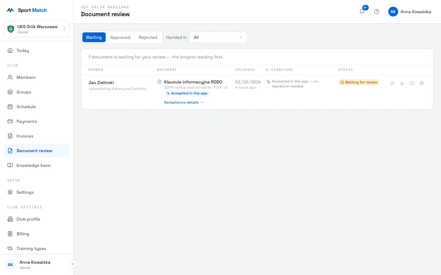The image size is (441, 275).
Task: Click the Settings gear icon in the sidebar
Action: coord(10,192)
